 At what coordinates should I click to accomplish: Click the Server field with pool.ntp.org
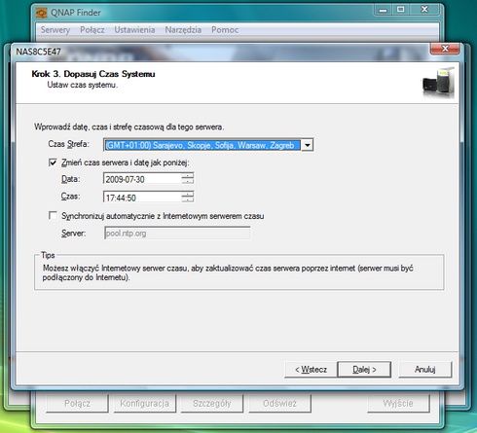(177, 233)
